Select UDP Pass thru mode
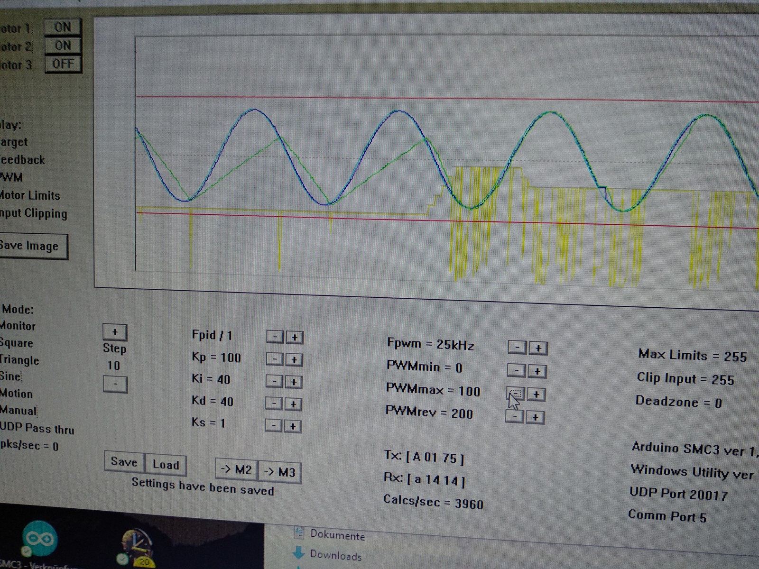Image resolution: width=759 pixels, height=569 pixels. (x=37, y=428)
